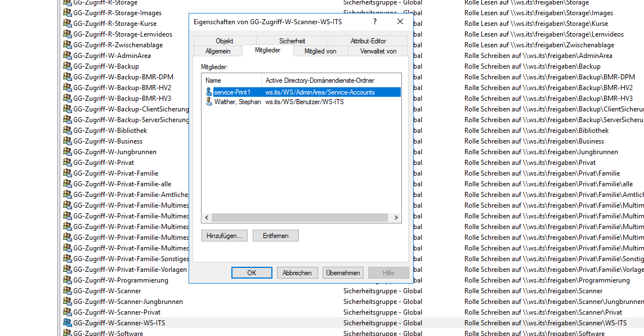644x336 pixels.
Task: Select the Mitglieder tab
Action: click(268, 50)
